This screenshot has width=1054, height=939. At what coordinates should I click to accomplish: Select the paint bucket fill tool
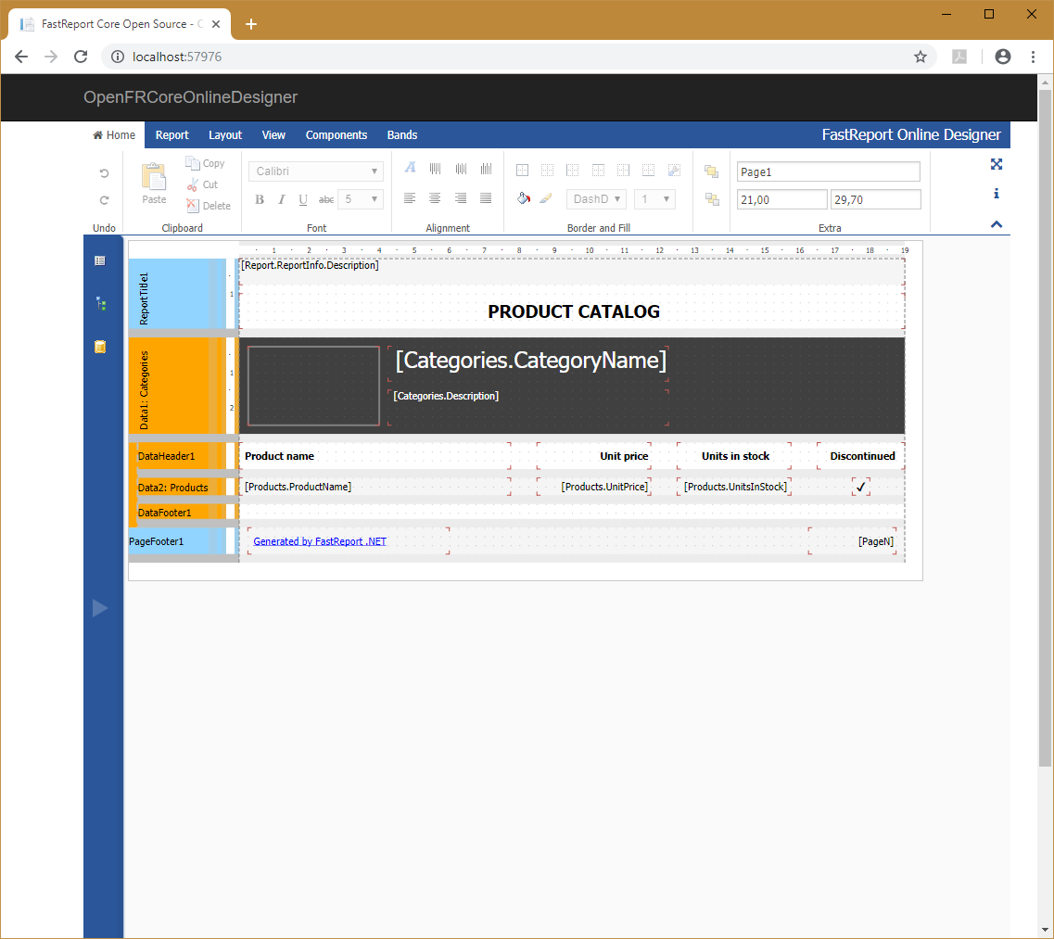pyautogui.click(x=524, y=198)
